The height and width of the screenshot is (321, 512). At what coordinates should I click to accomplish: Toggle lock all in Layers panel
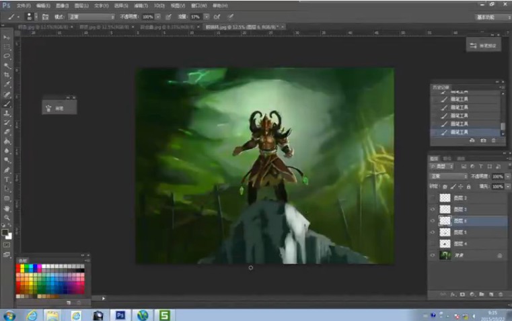(468, 187)
